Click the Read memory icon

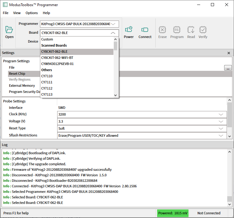tap(191, 30)
